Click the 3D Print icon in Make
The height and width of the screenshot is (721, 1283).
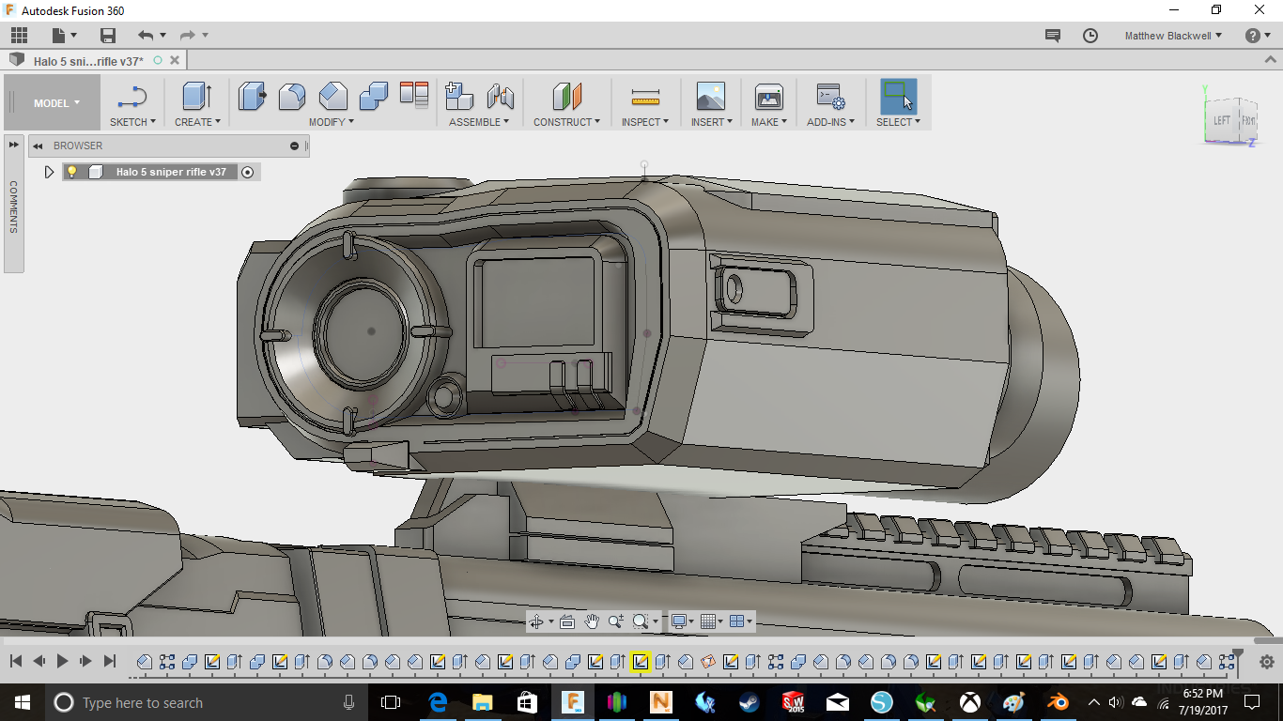tap(768, 96)
